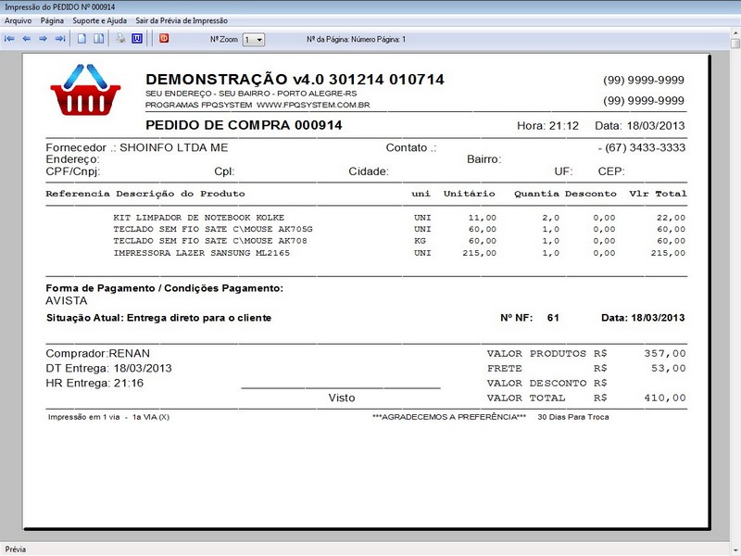
Task: Click the 22,00 total value
Action: coord(671,218)
